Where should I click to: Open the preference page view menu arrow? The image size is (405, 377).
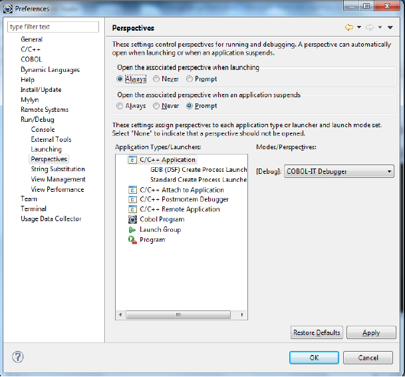tap(390, 27)
